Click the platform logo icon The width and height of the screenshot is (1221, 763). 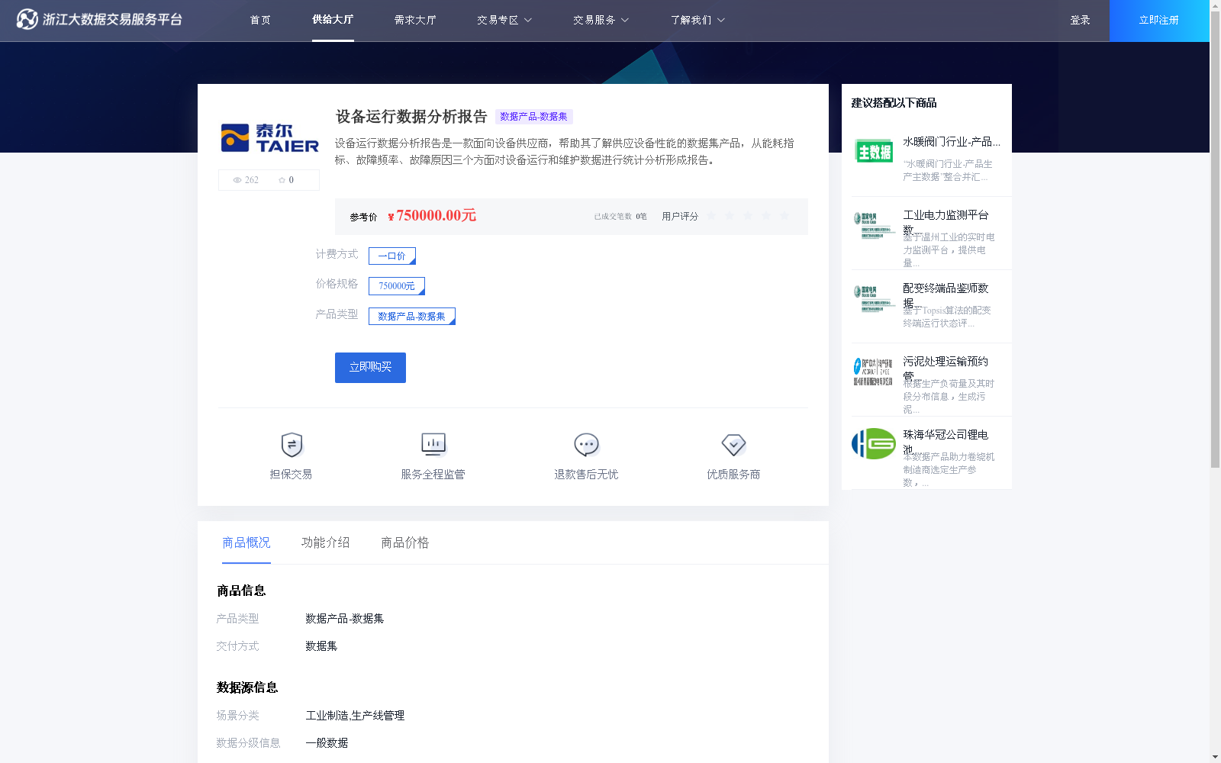coord(27,19)
